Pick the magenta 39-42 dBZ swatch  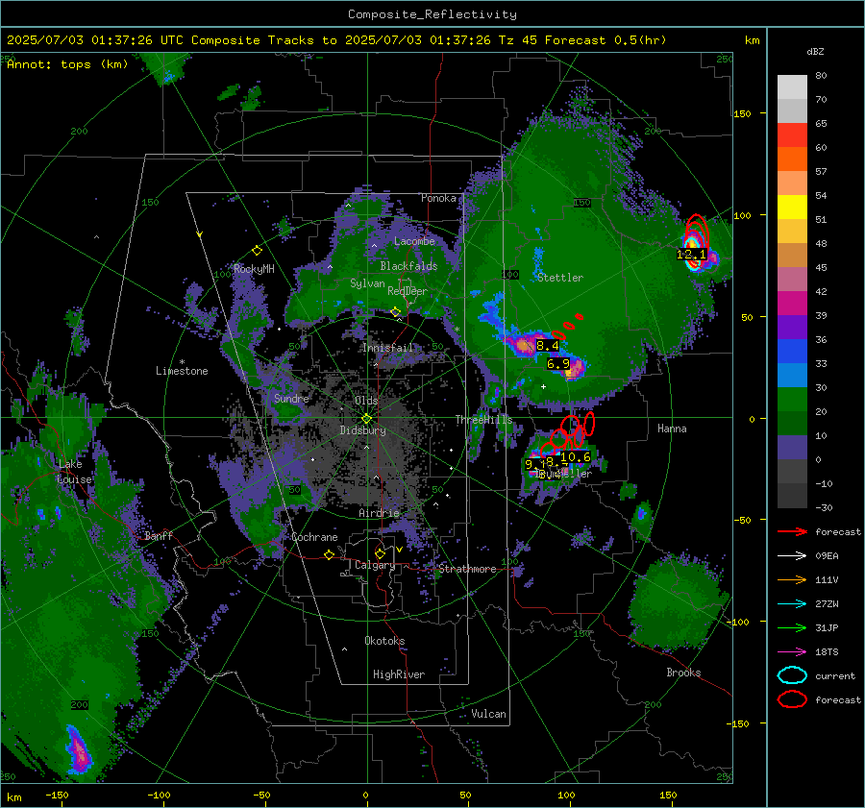[792, 304]
